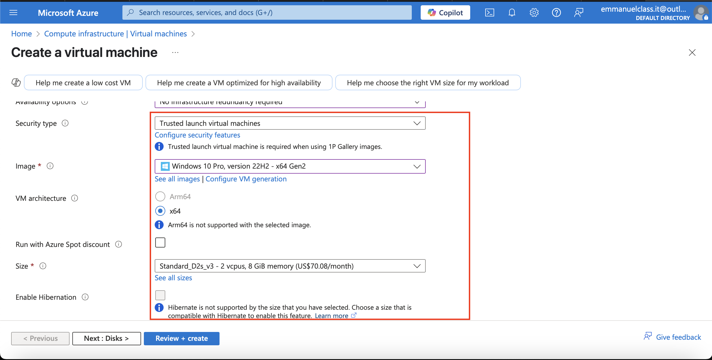Screen dimensions: 712x360
Task: Close the Create a virtual machine blade
Action: 692,52
